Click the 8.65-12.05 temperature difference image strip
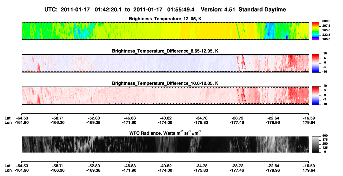The height and width of the screenshot is (176, 343). click(x=165, y=63)
